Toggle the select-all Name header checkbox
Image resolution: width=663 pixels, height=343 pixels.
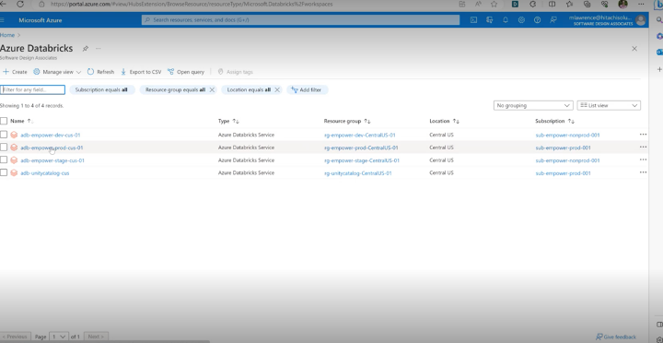[x=4, y=121]
